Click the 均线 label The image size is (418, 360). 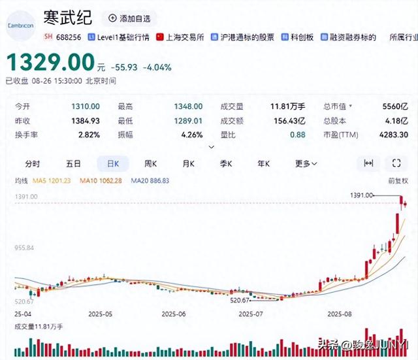22,181
